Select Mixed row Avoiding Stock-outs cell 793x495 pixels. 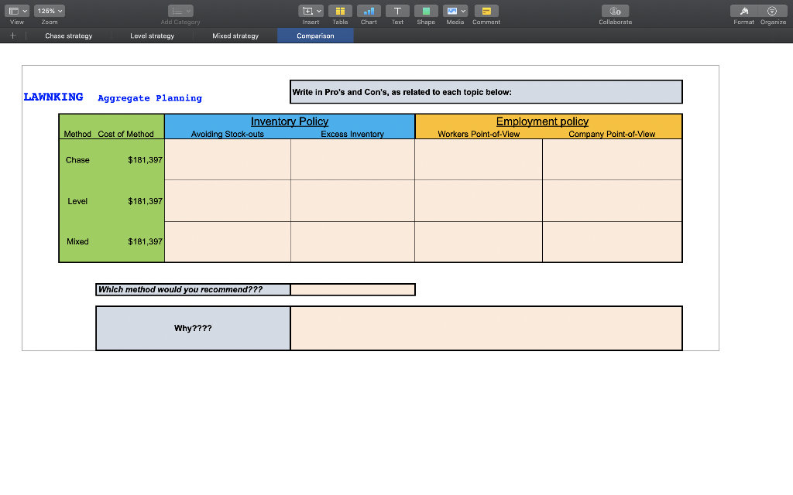click(x=228, y=242)
